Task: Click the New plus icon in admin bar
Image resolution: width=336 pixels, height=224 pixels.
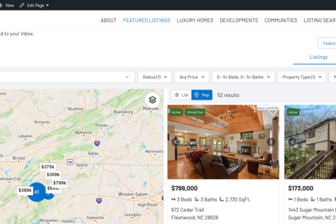Action: (x=1, y=6)
